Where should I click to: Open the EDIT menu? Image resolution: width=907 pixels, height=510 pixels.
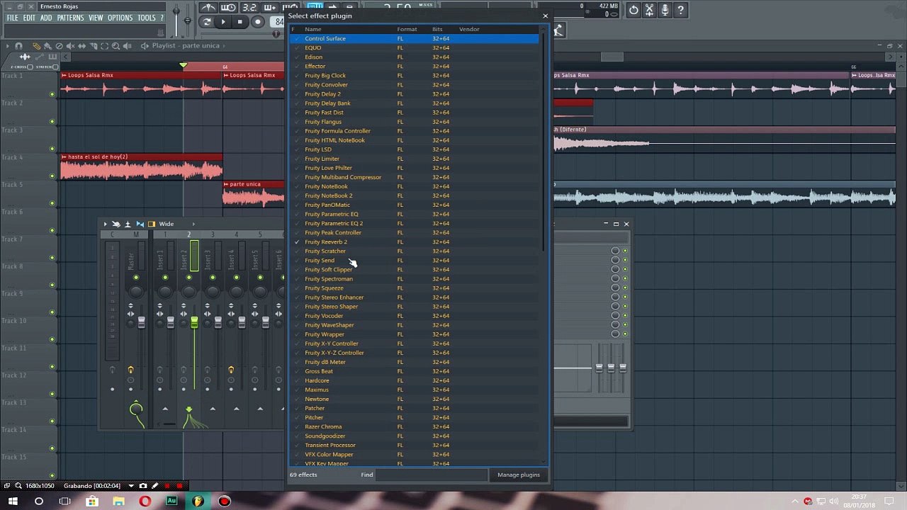click(x=29, y=18)
